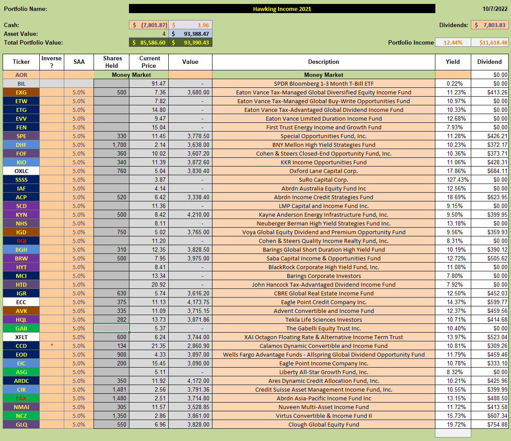Click the IGR yield 12.50% cell
The width and height of the screenshot is (511, 441).
pos(453,293)
